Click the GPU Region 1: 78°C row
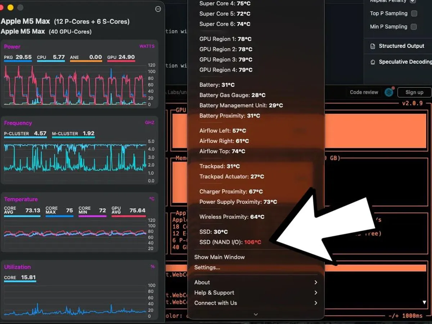The width and height of the screenshot is (432, 324). click(x=226, y=39)
